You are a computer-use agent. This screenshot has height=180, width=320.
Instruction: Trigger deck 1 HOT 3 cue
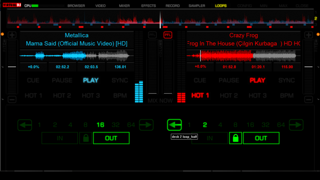(91, 96)
